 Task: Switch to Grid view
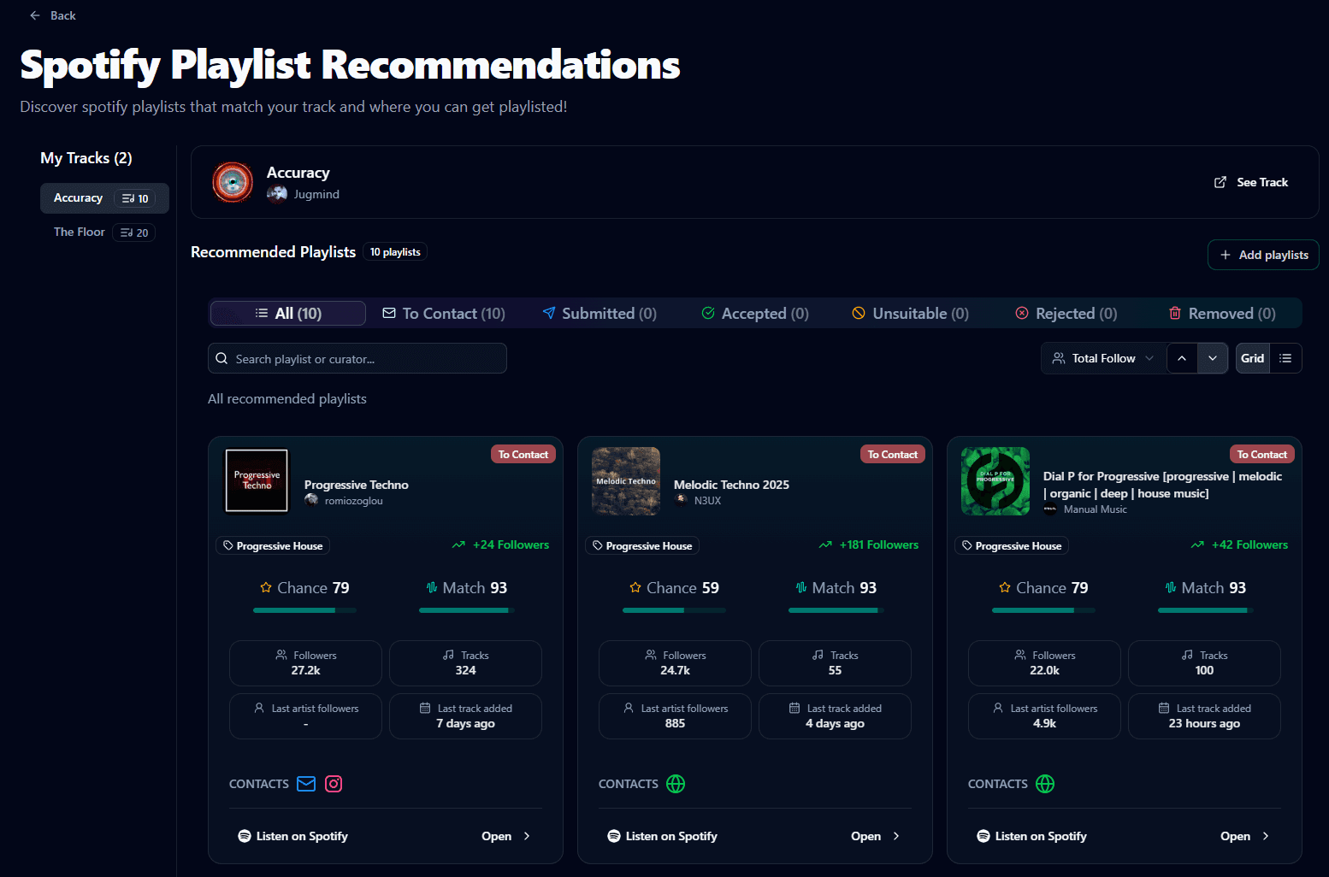pos(1252,358)
